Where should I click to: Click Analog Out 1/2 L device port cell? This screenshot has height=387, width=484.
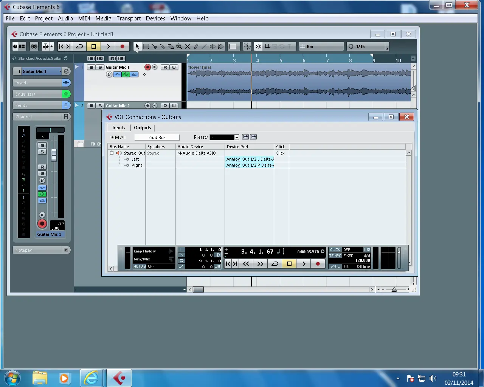point(250,159)
